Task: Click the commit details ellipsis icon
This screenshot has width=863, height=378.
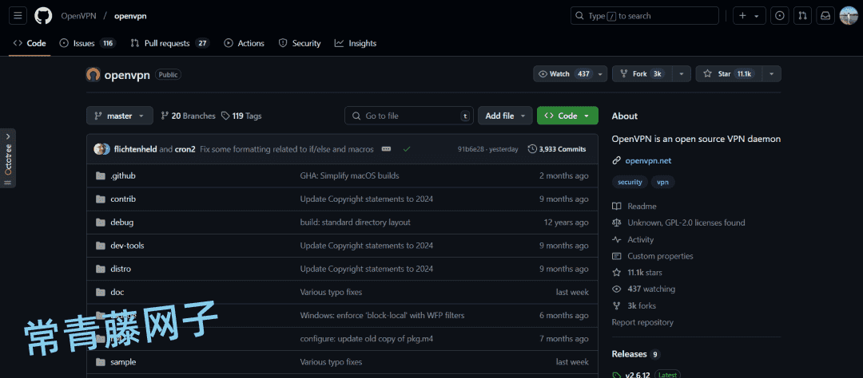Action: pos(388,149)
